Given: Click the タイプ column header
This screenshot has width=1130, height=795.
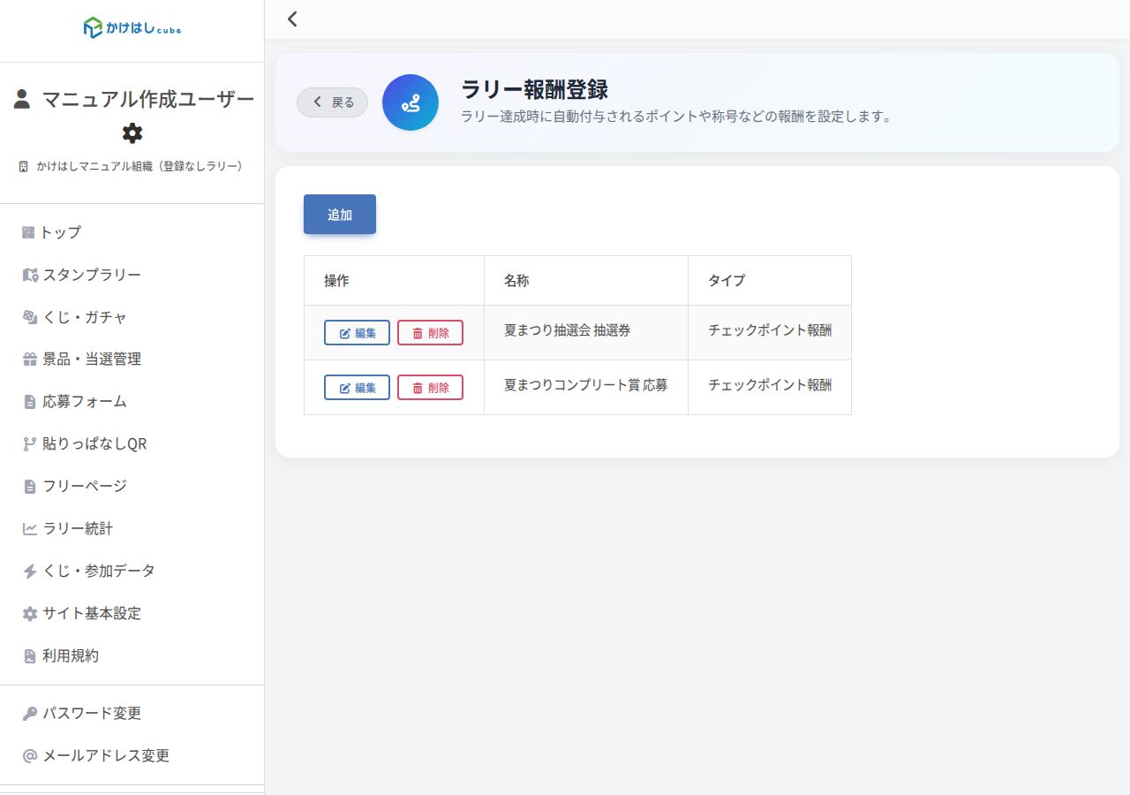Looking at the screenshot, I should tap(770, 281).
